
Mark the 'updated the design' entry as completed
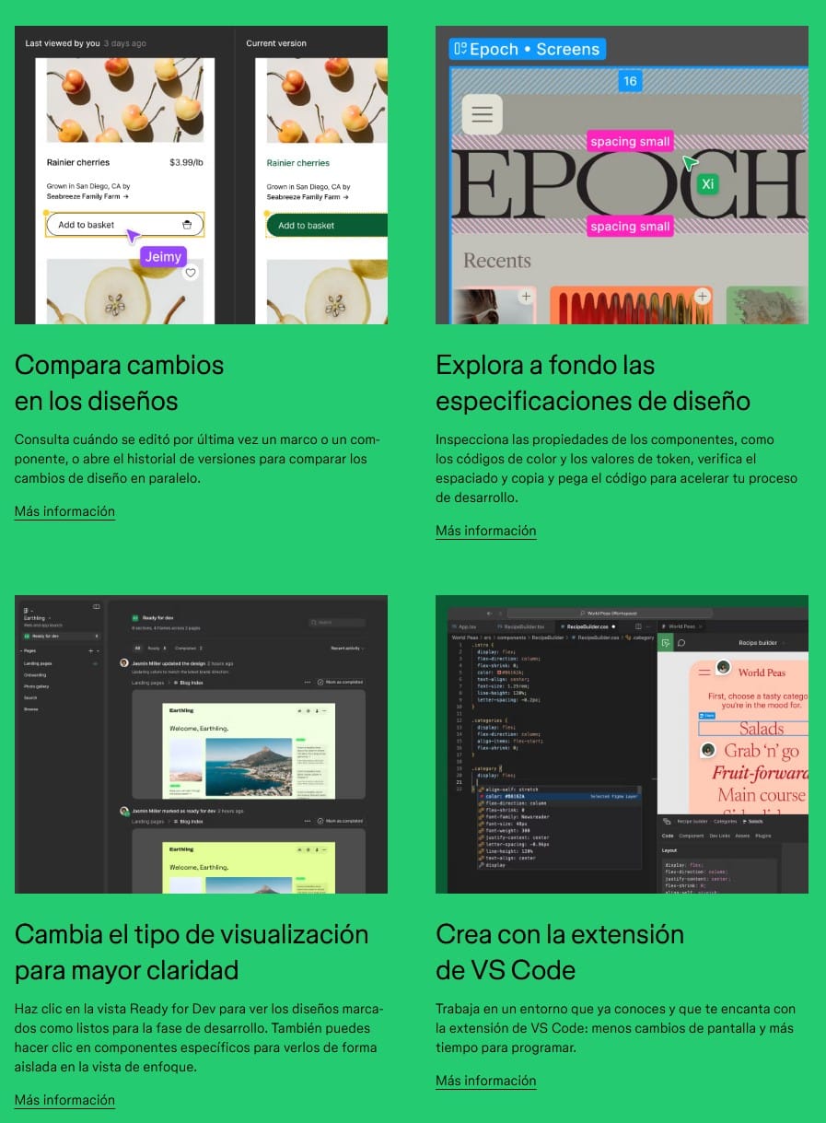tap(340, 683)
